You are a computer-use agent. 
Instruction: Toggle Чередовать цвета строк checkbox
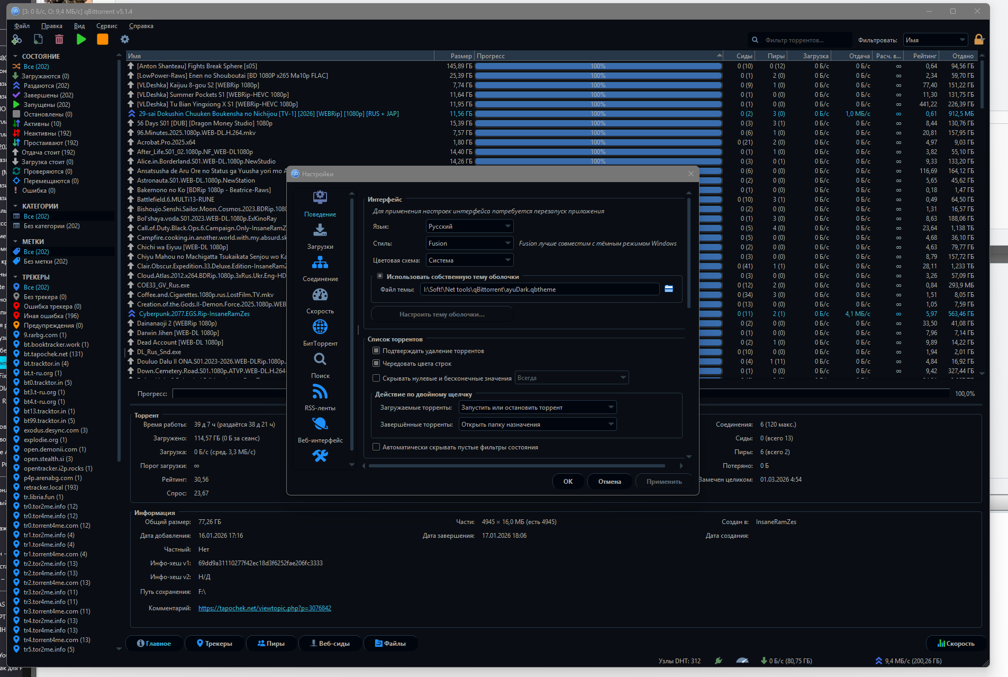[376, 364]
